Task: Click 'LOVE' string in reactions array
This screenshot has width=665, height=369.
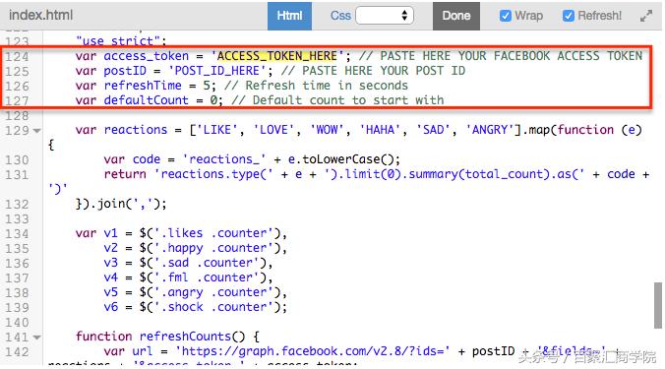Action: (273, 130)
